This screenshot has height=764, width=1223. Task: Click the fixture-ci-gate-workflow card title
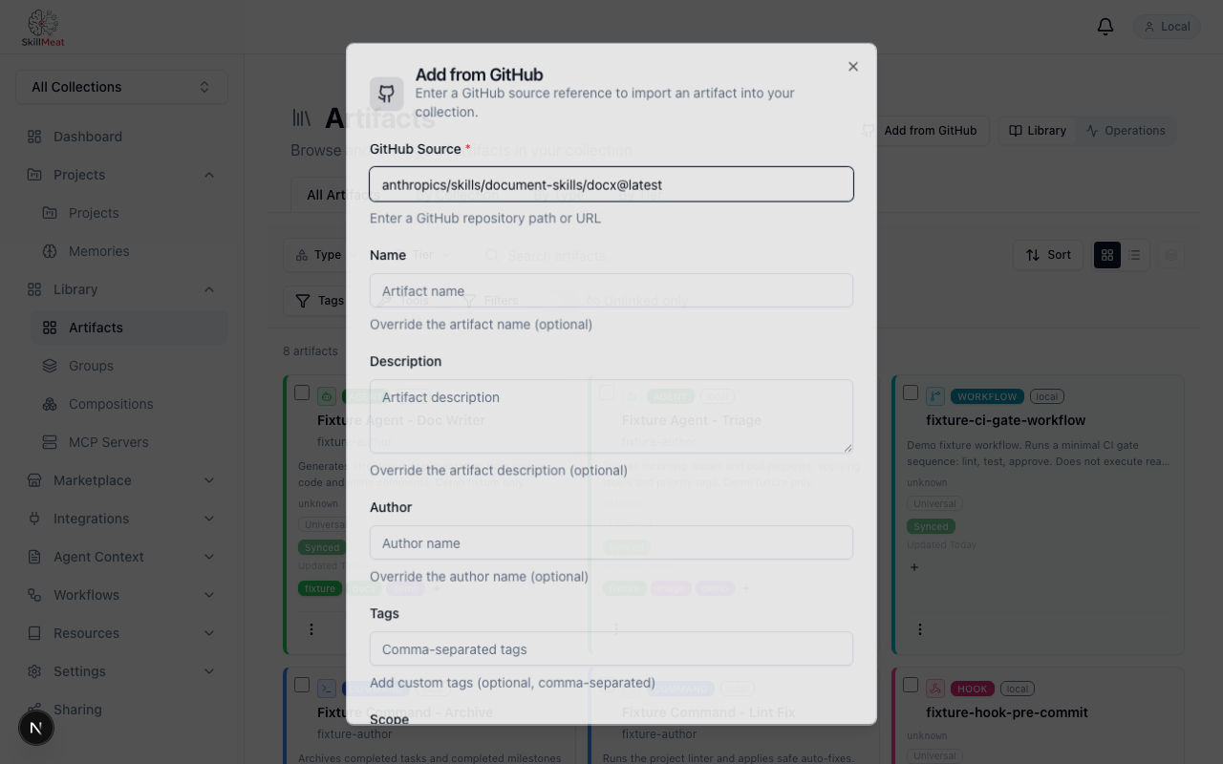coord(1005,420)
